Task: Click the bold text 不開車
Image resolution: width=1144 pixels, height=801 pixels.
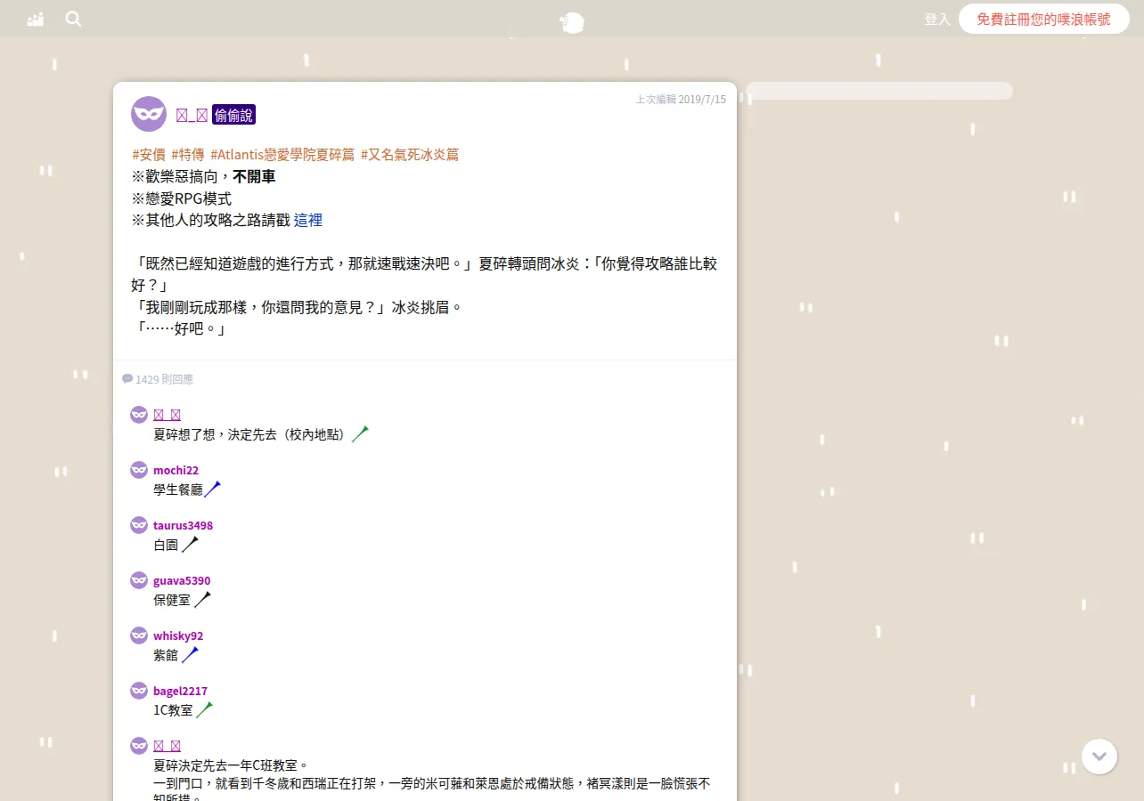Action: [254, 176]
